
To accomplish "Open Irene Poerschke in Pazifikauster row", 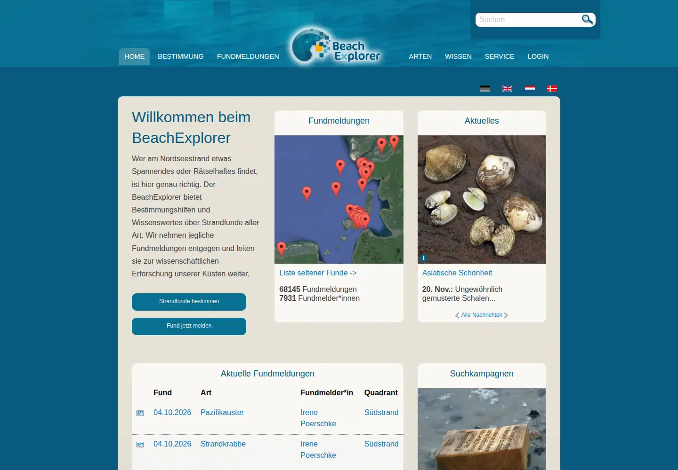I will point(318,418).
